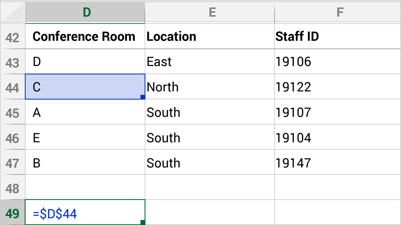This screenshot has width=401, height=225.
Task: Select row 44 header
Action: click(x=12, y=87)
